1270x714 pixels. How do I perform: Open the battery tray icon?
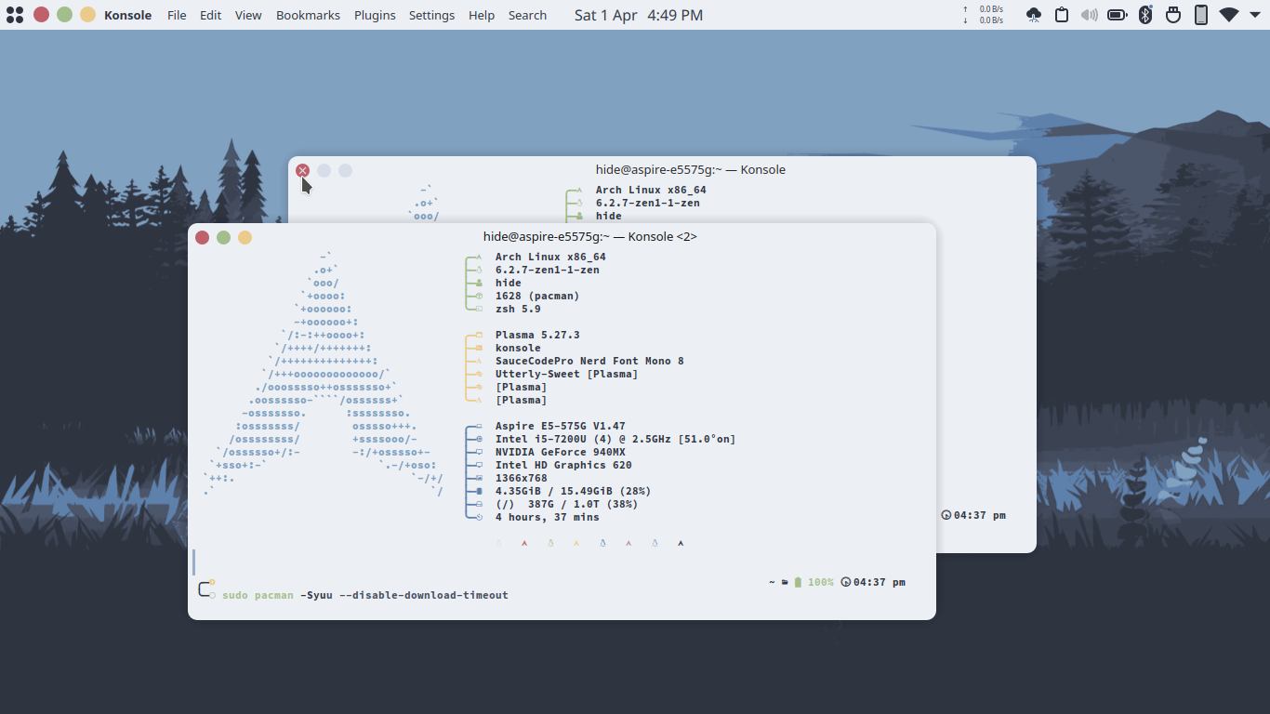pos(1118,15)
